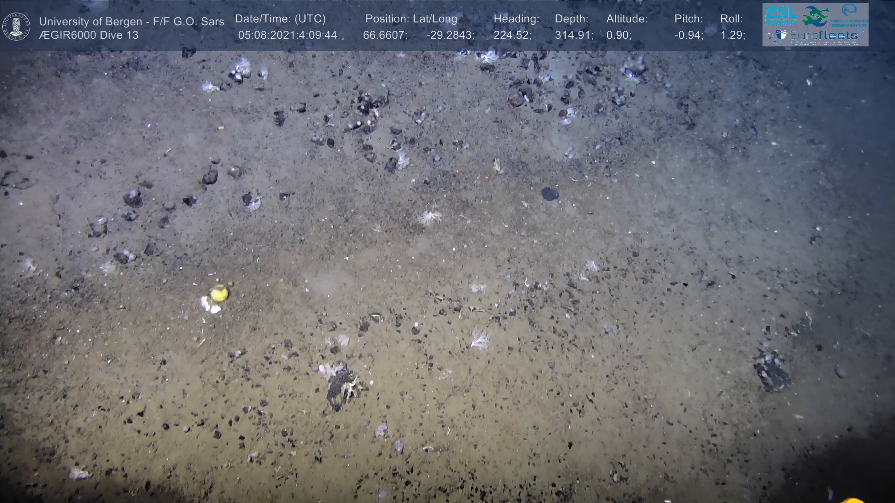895x503 pixels.
Task: Click the University of Bergen owl seal
Action: 17,27
